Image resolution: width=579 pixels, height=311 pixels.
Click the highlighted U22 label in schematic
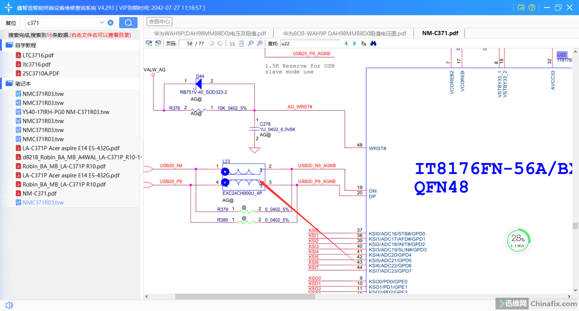[562, 55]
